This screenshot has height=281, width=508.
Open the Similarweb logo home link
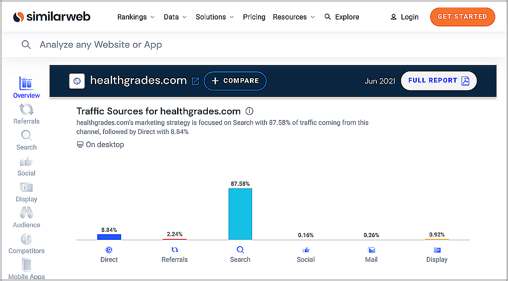point(52,17)
